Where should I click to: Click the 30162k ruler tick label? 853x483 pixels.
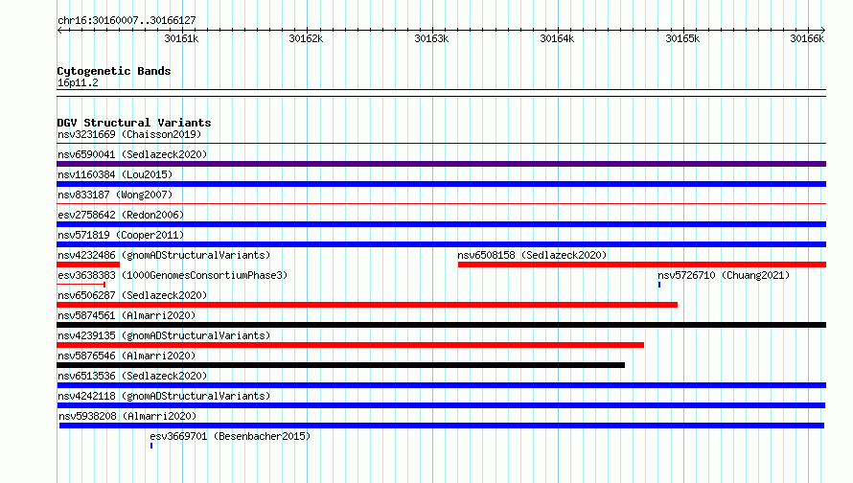[306, 38]
